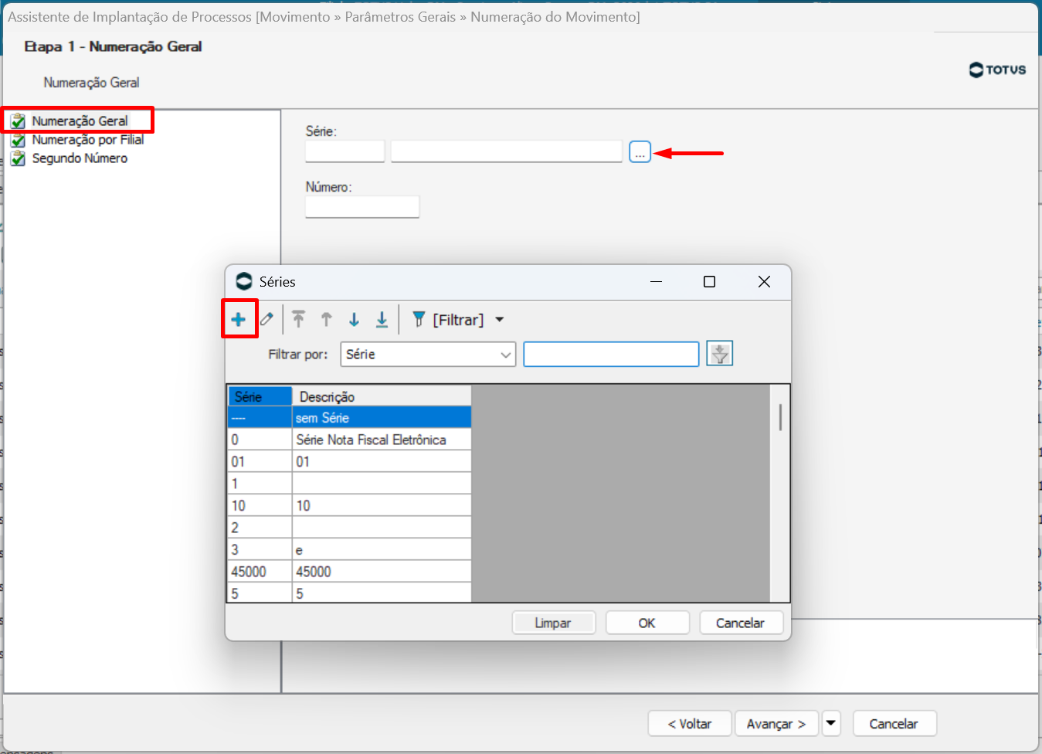Select the 'Numeração Geral' step in the list
Image resolution: width=1042 pixels, height=754 pixels.
click(x=80, y=121)
